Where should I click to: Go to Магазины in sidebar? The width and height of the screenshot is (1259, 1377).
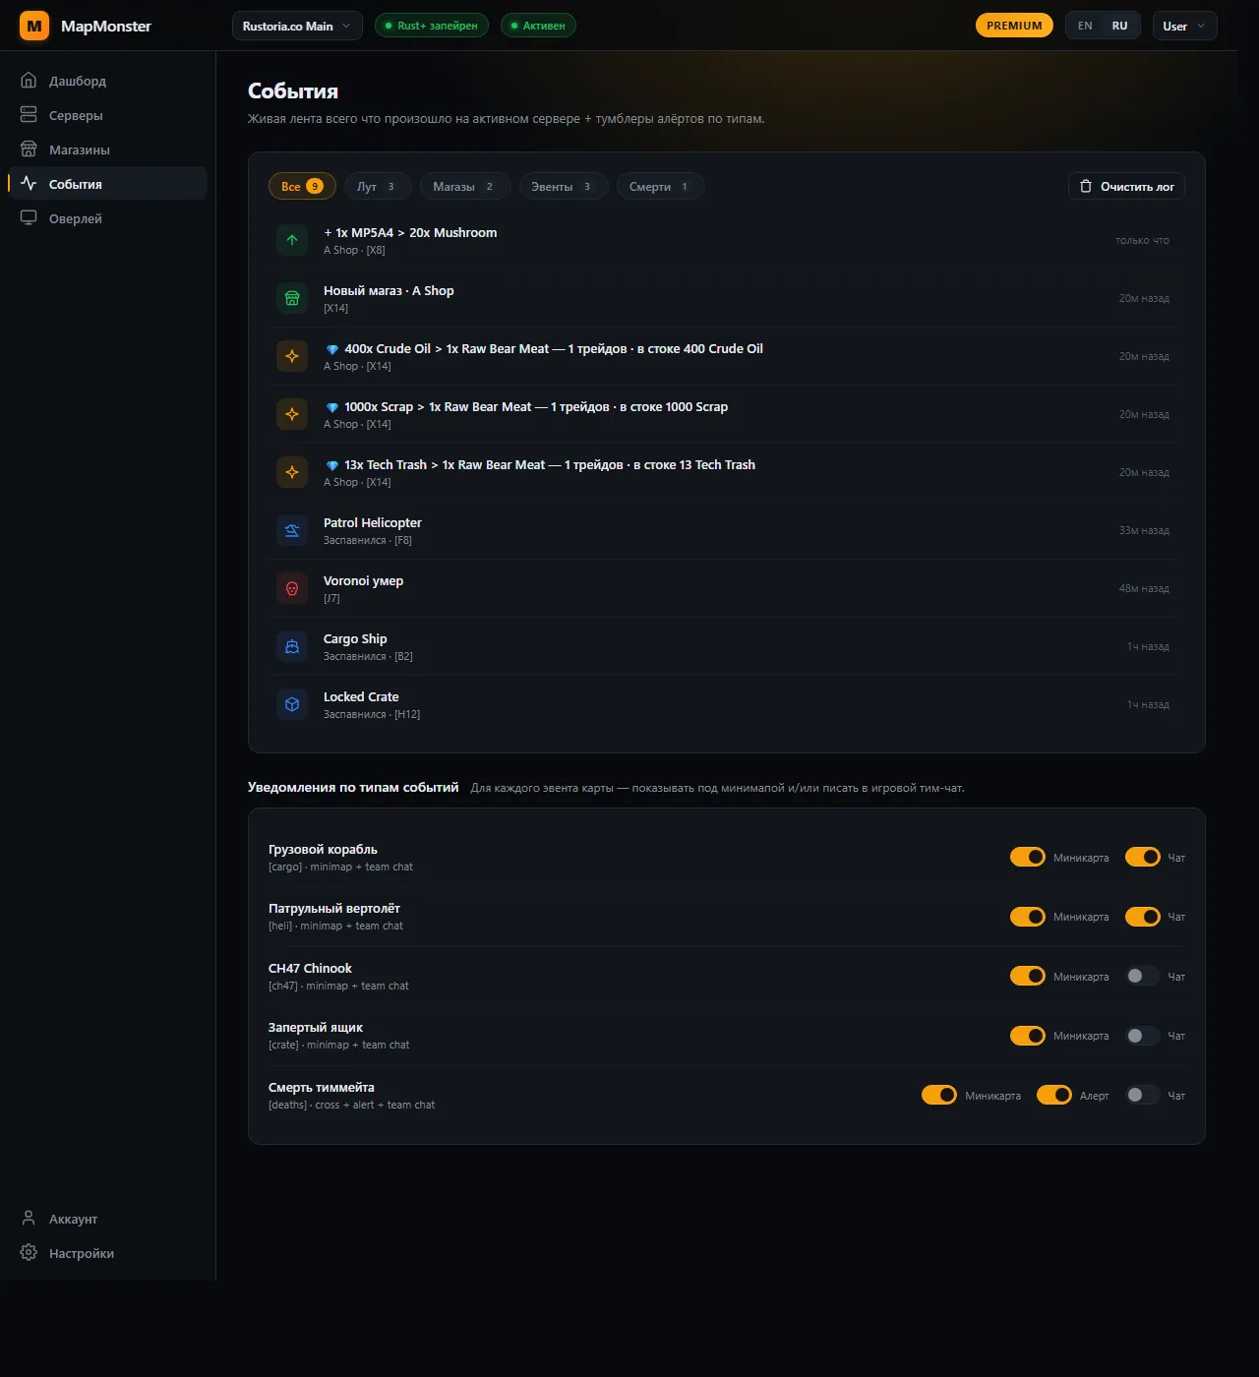pos(108,150)
